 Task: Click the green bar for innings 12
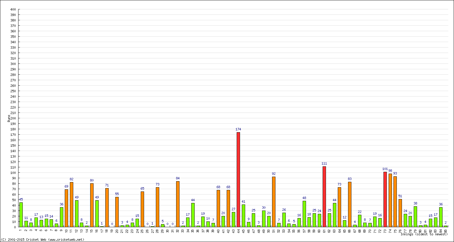(77, 214)
